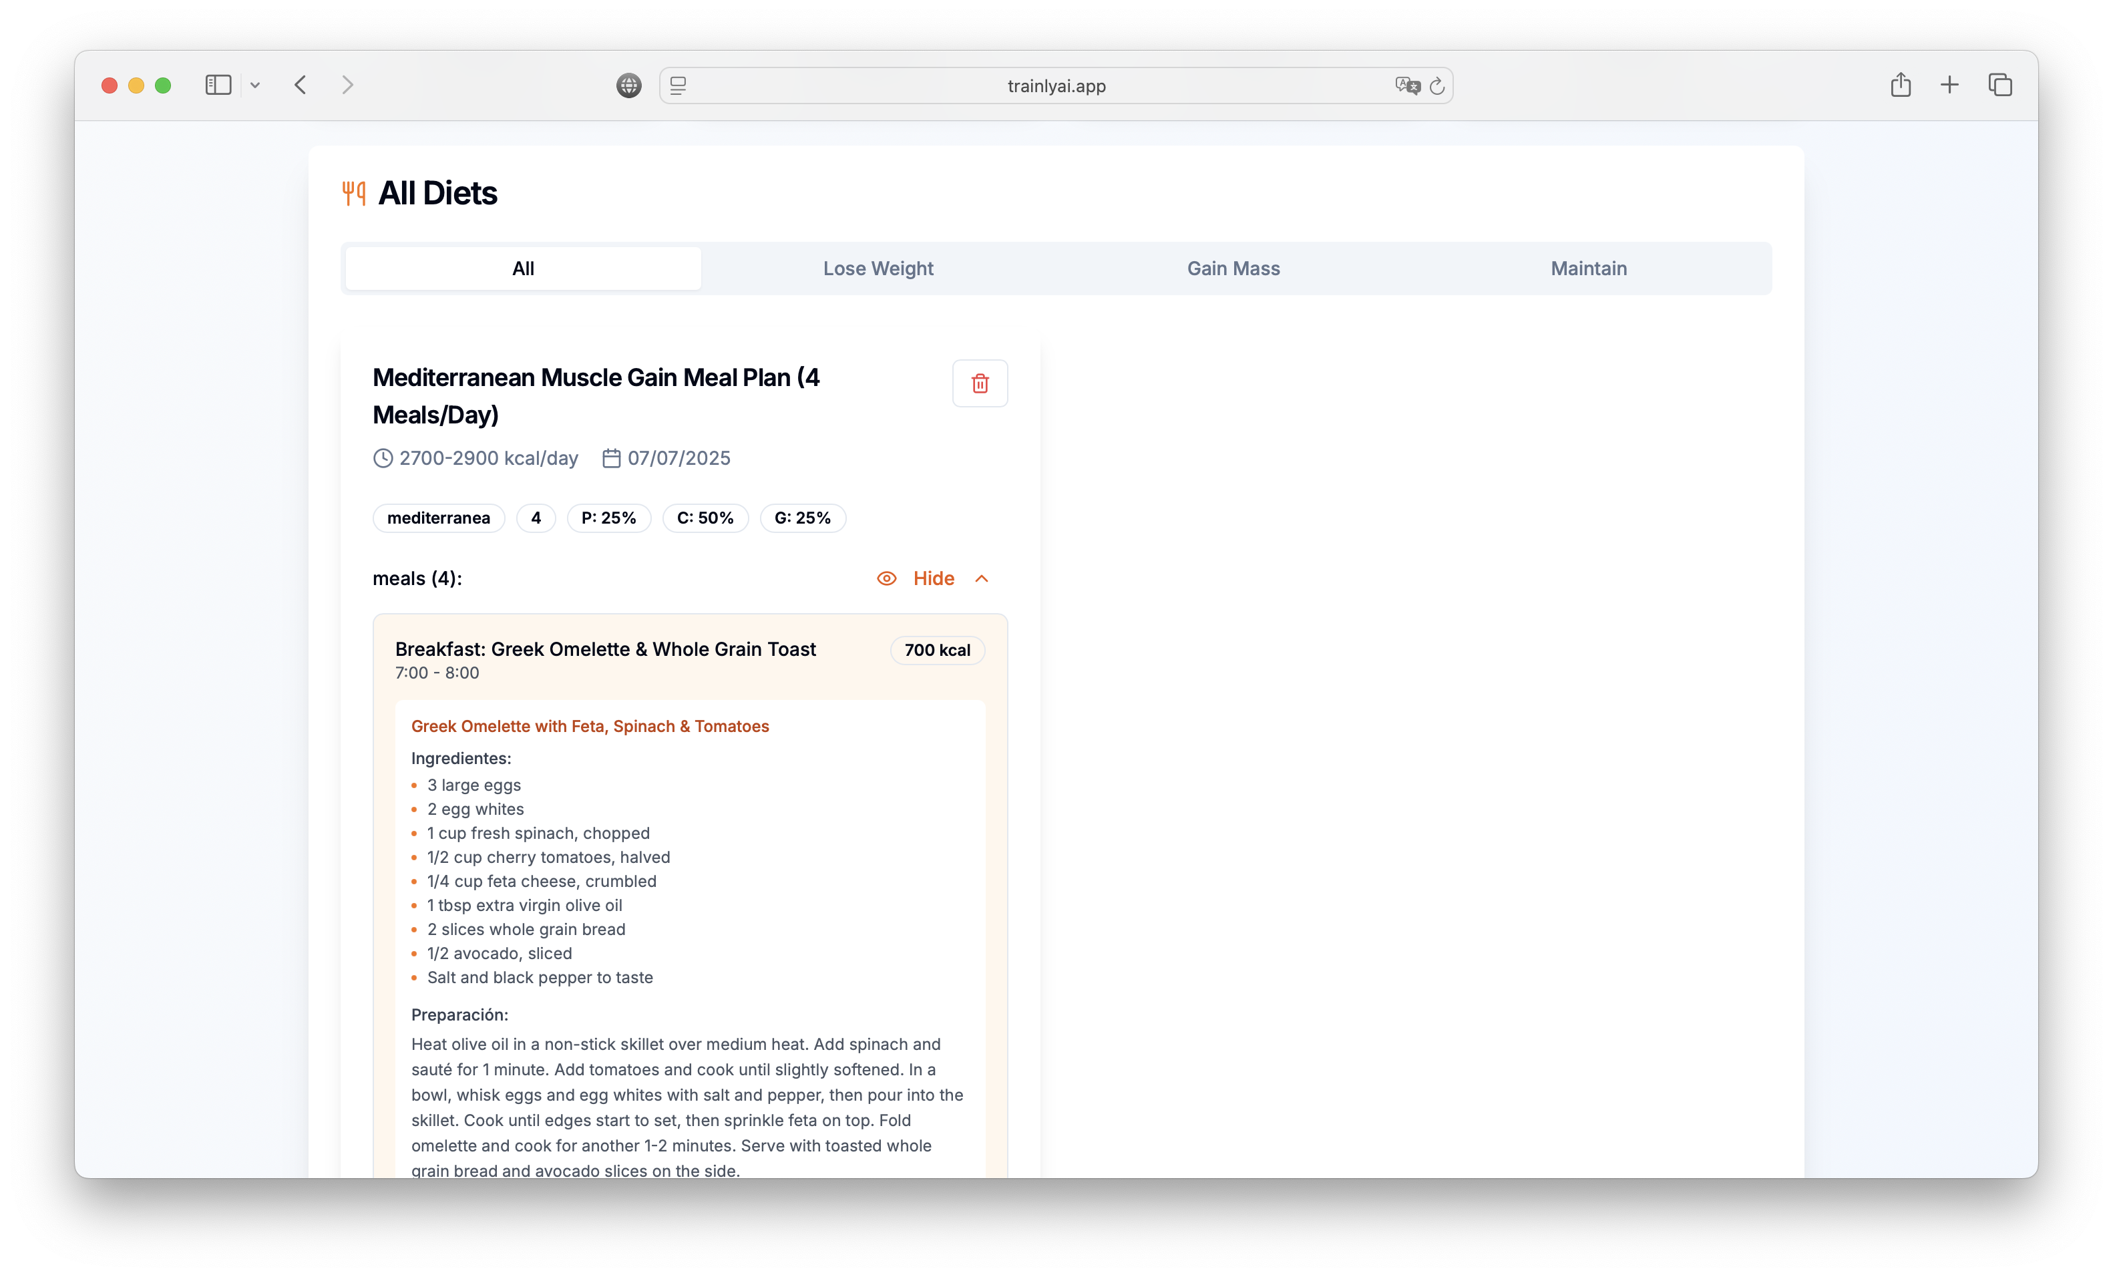Screen dimensions: 2113x1277
Task: Click the 3 large eggs ingredient
Action: [x=474, y=785]
